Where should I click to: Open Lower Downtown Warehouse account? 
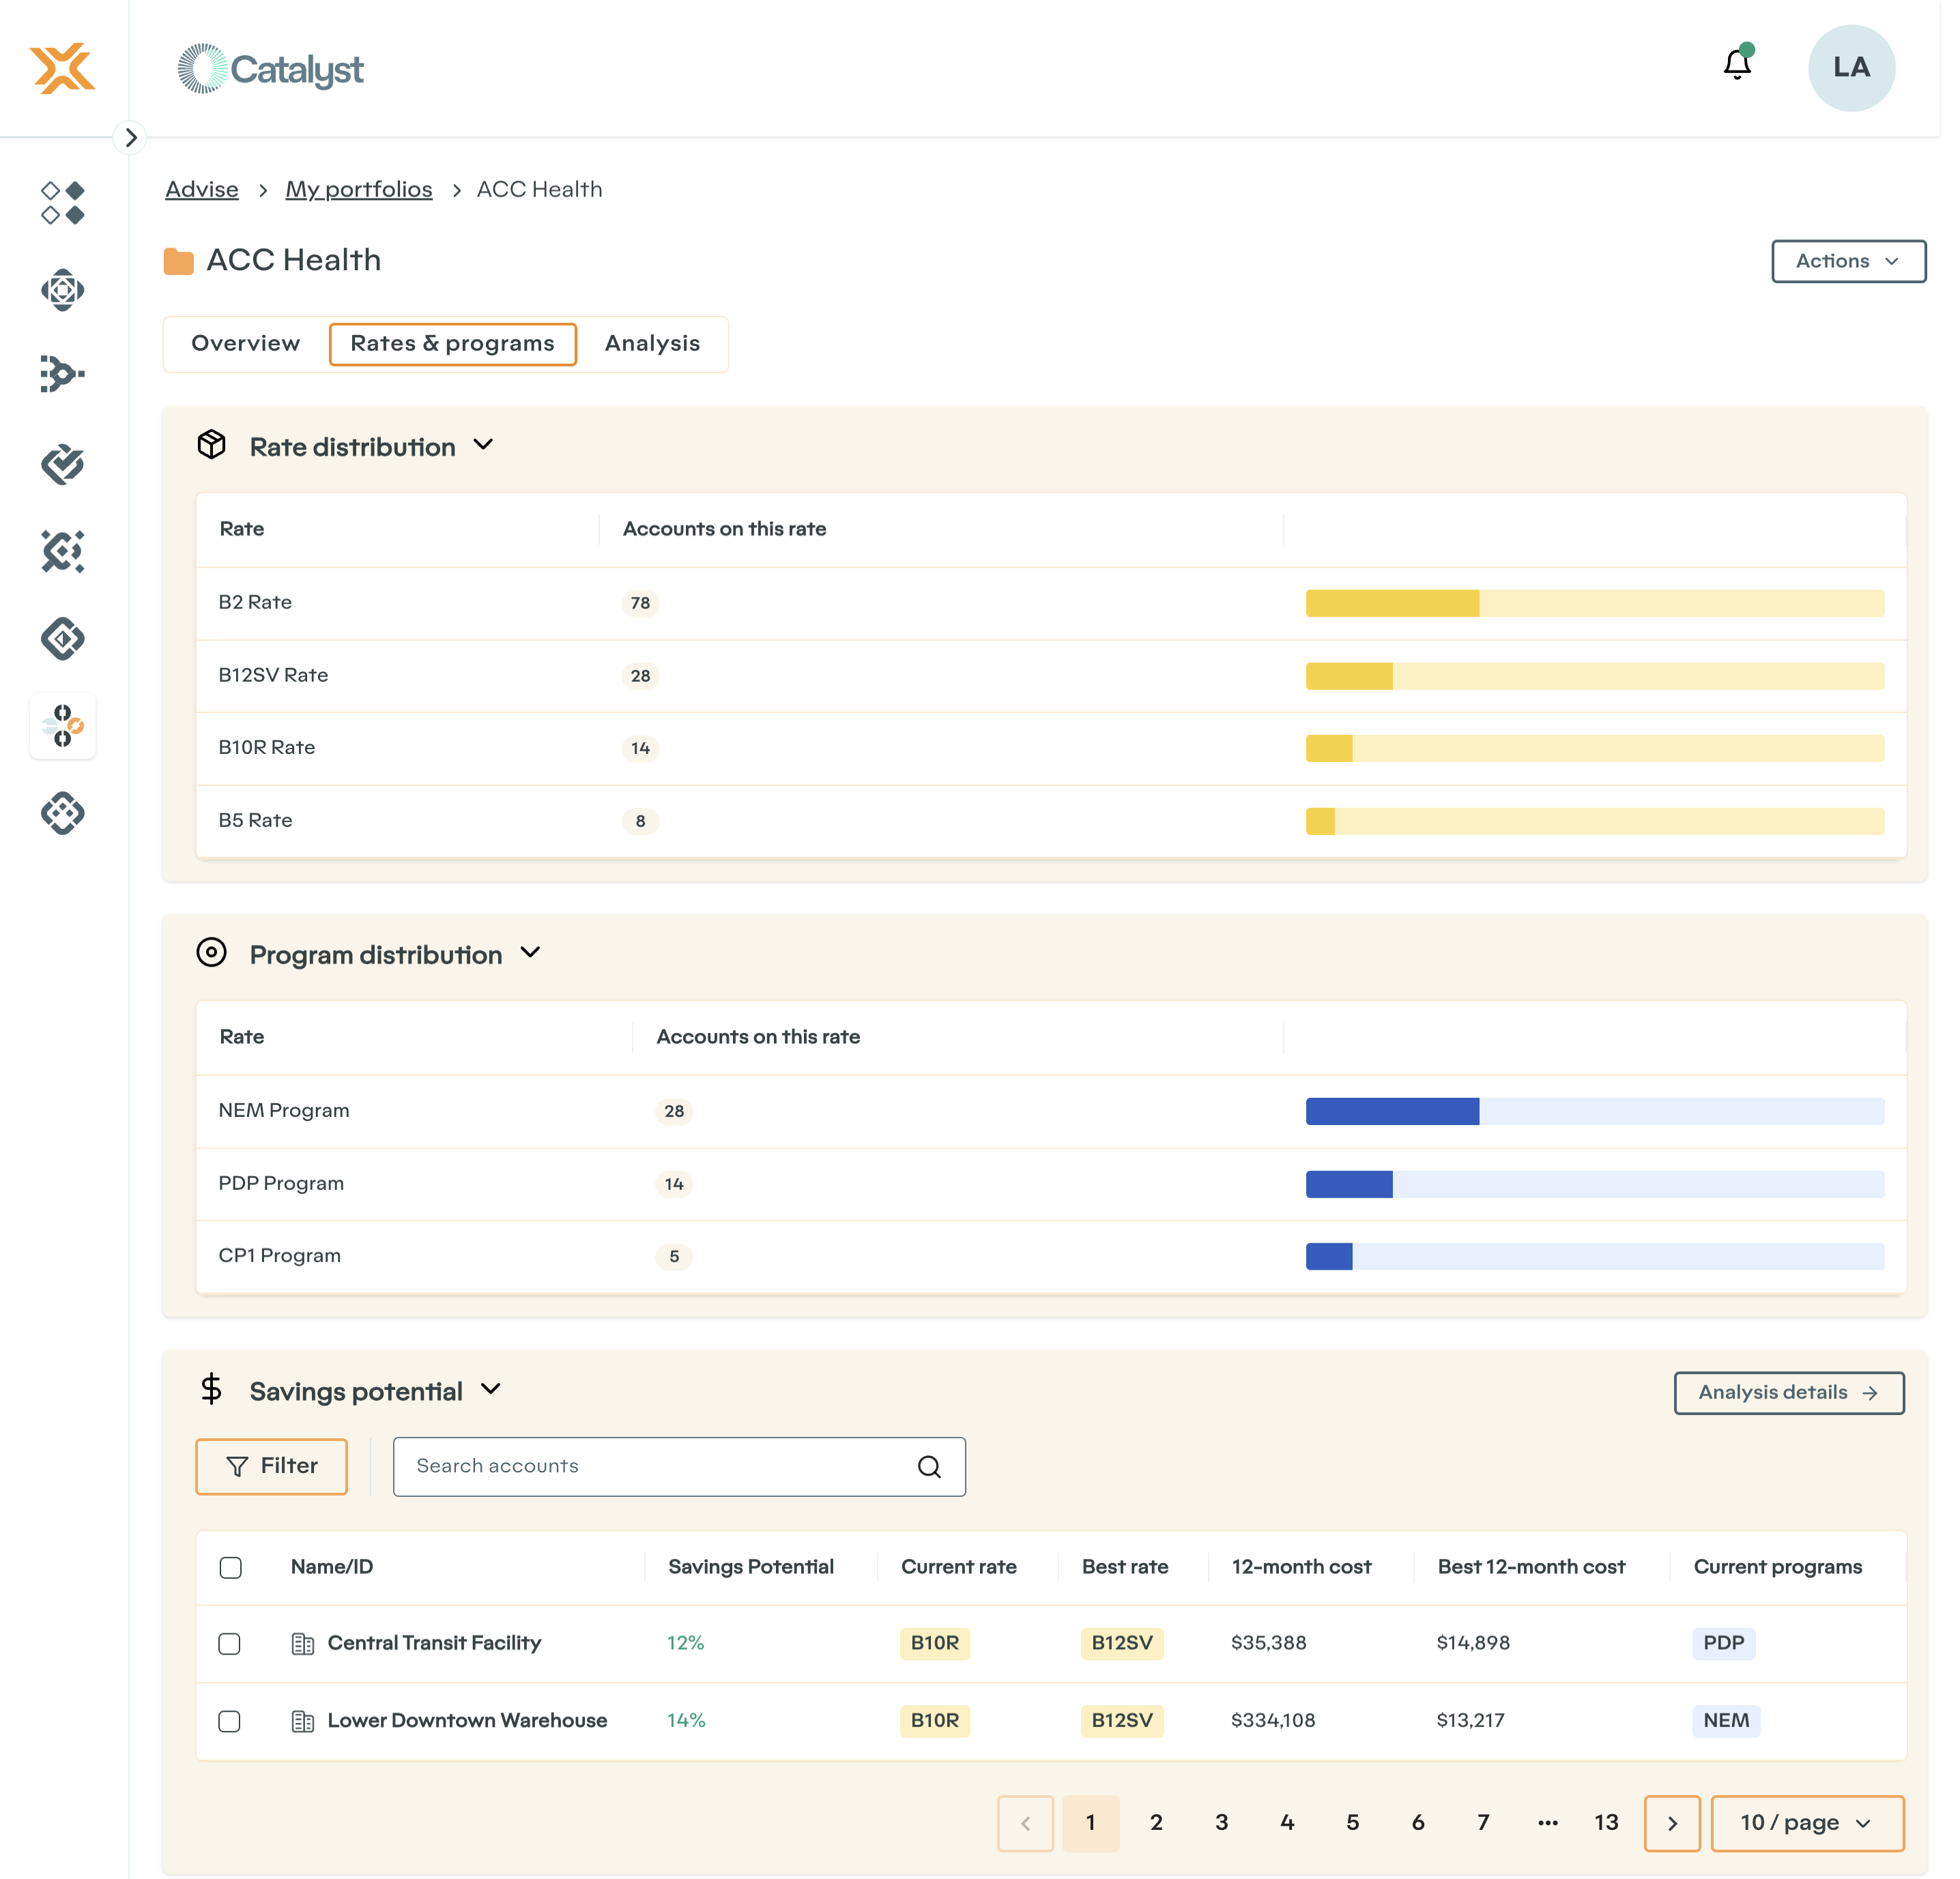pos(467,1721)
